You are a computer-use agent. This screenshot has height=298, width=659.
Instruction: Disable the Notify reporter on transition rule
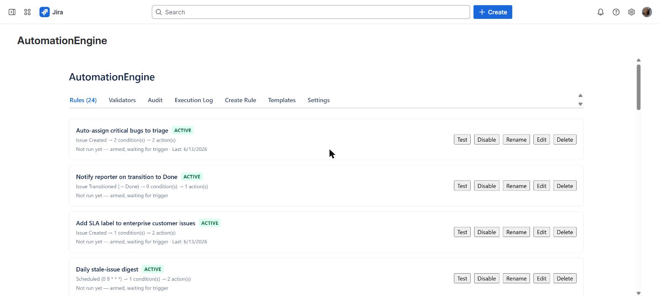pos(487,186)
